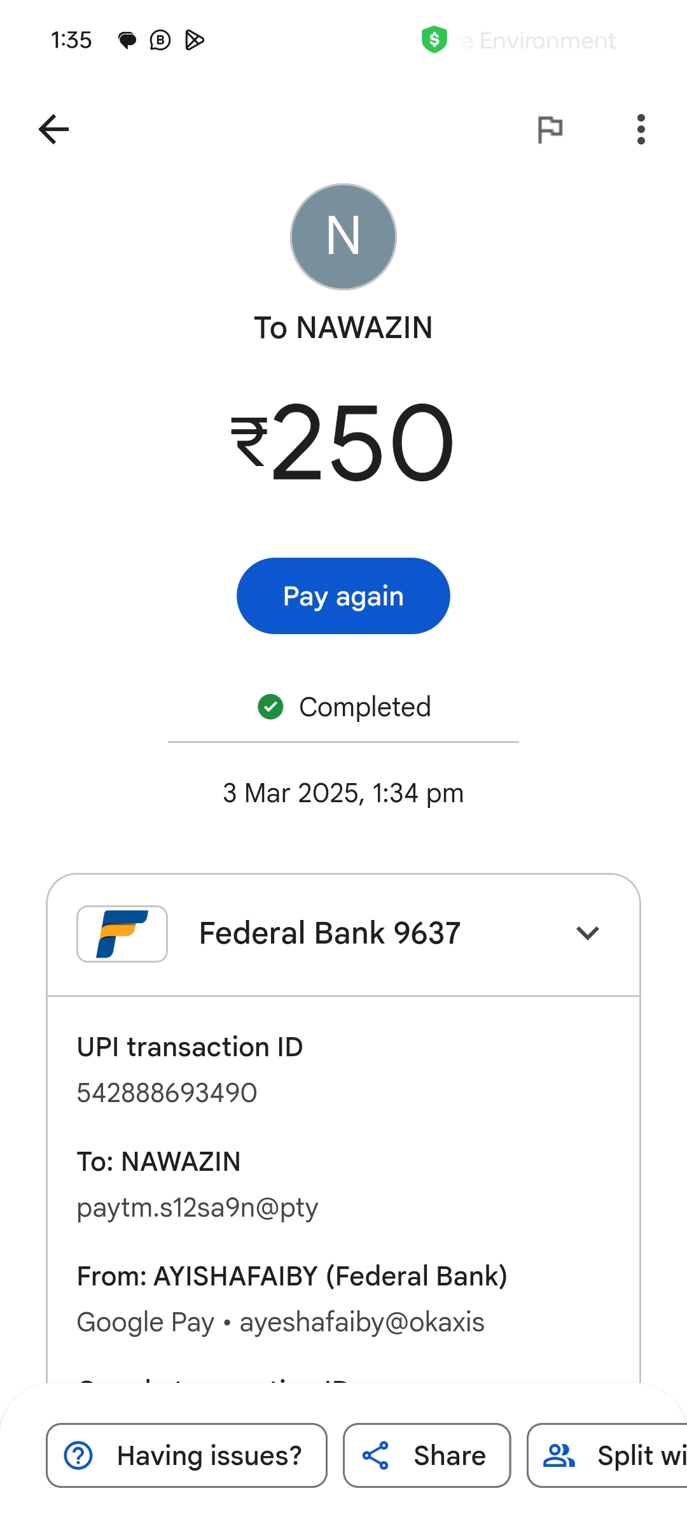Tap the Share button
Screen dimensions: 687x1528
pyautogui.click(x=427, y=1455)
